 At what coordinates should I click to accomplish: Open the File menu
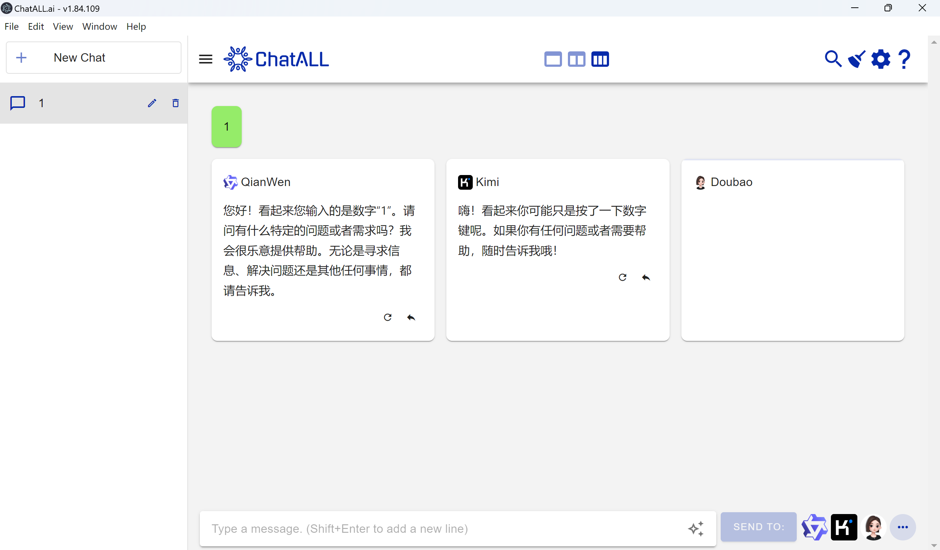click(11, 26)
